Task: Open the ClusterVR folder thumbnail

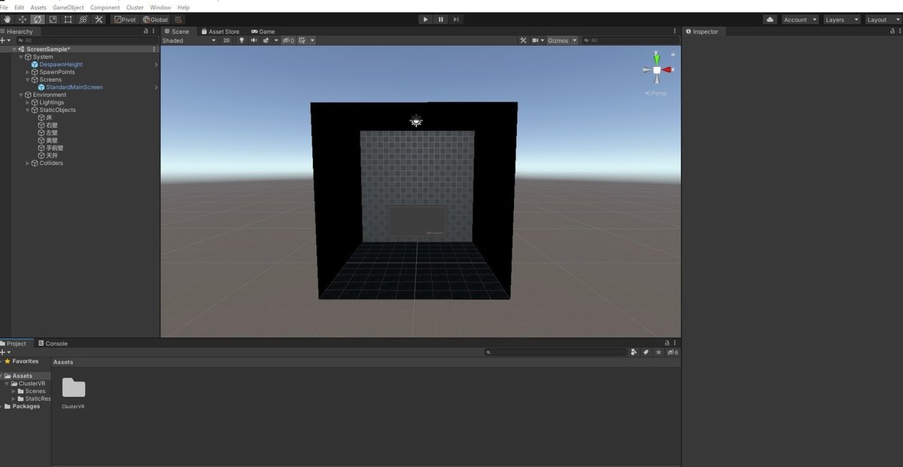Action: (74, 388)
